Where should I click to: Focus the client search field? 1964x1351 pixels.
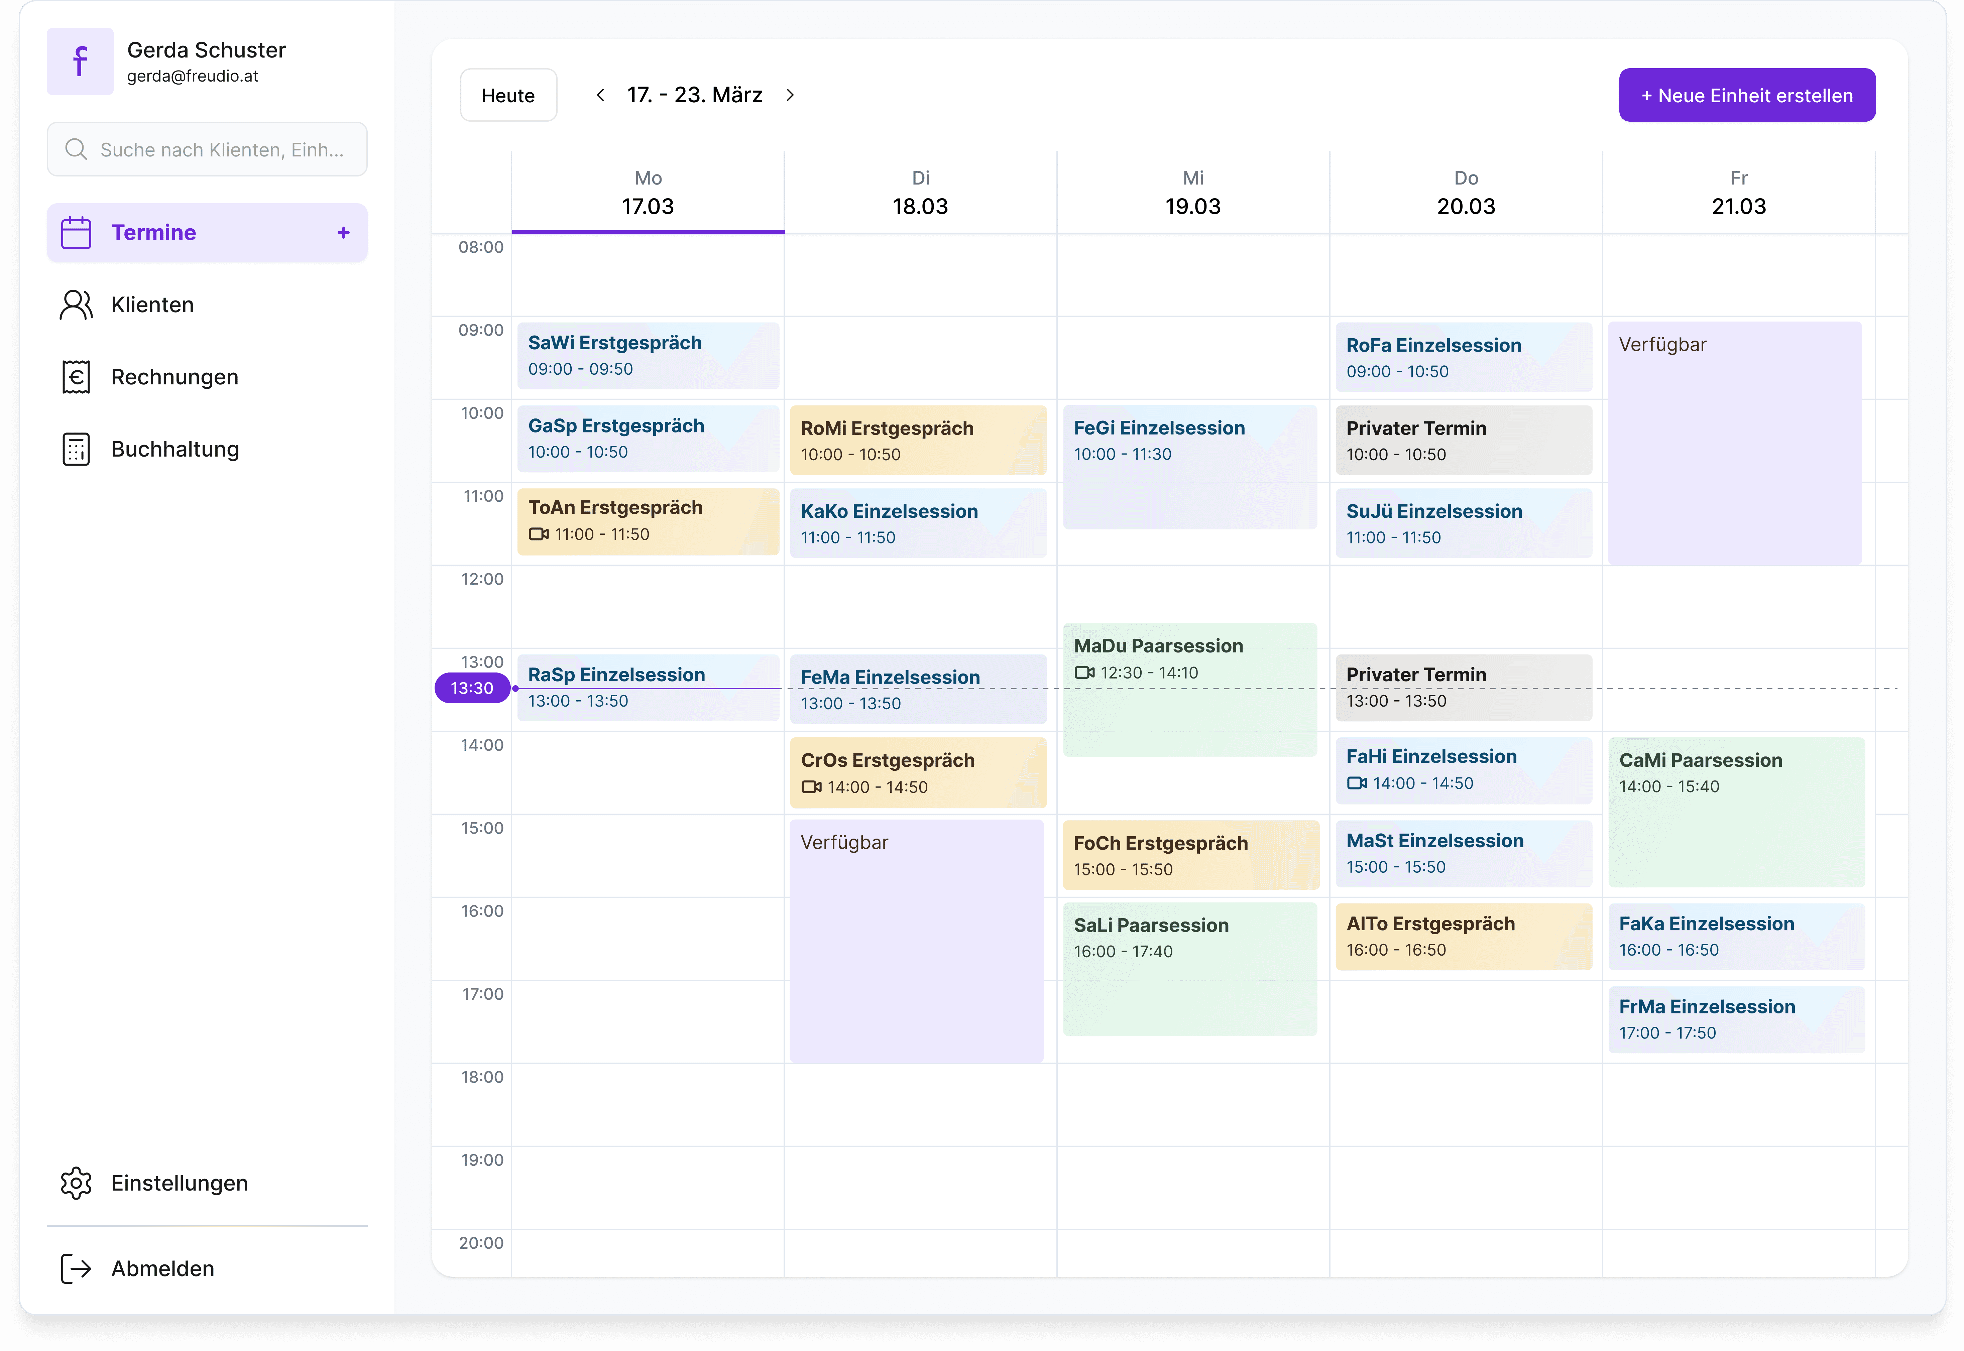click(x=207, y=150)
